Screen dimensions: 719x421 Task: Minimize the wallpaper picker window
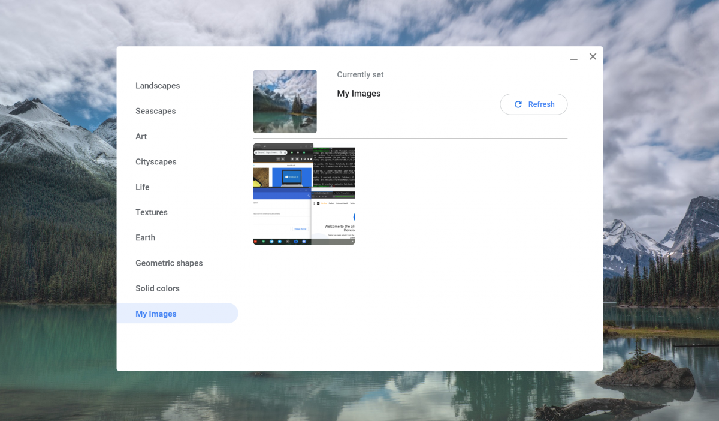pyautogui.click(x=573, y=57)
